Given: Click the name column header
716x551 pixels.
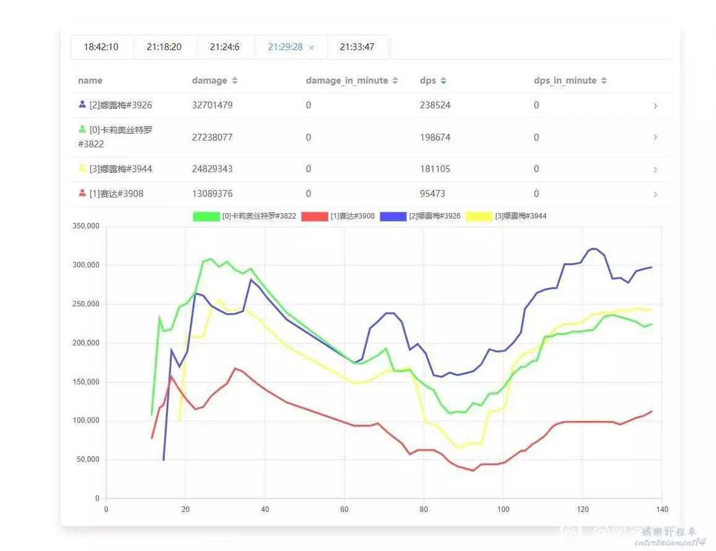Looking at the screenshot, I should coord(90,80).
